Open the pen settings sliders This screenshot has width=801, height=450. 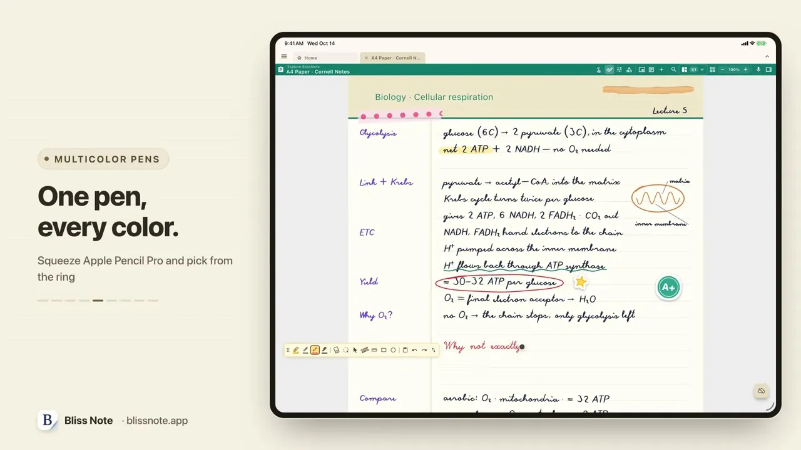(620, 69)
